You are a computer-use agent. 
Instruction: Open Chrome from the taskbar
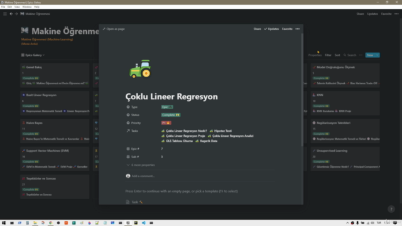[x=50, y=223]
